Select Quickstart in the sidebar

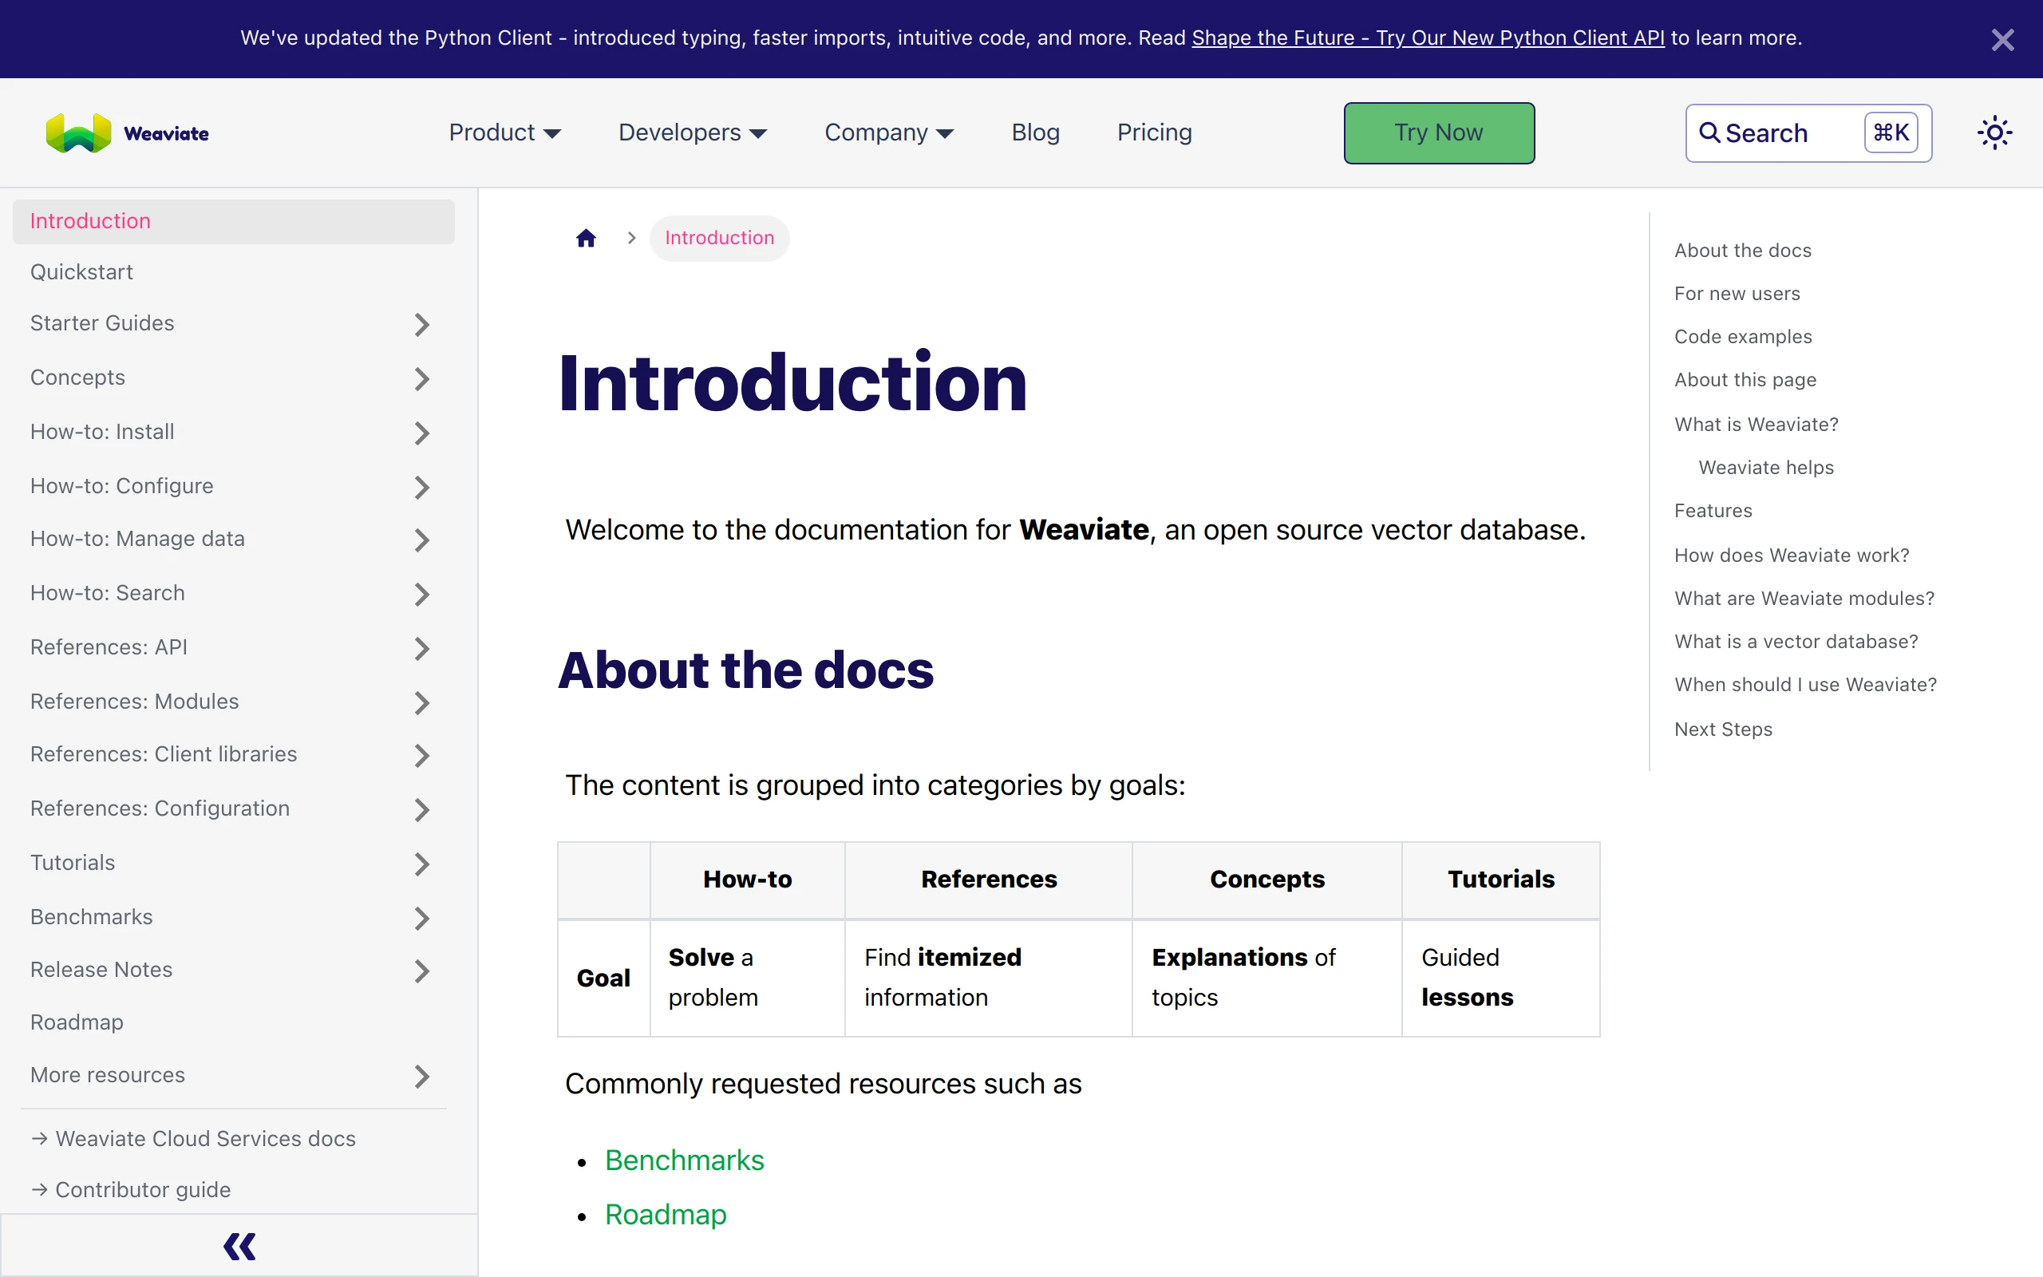(x=82, y=272)
